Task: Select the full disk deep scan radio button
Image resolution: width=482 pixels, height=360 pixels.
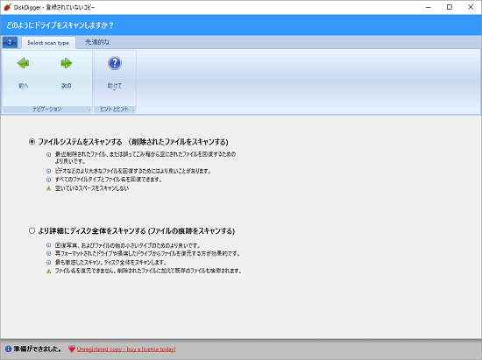Action: pyautogui.click(x=32, y=230)
